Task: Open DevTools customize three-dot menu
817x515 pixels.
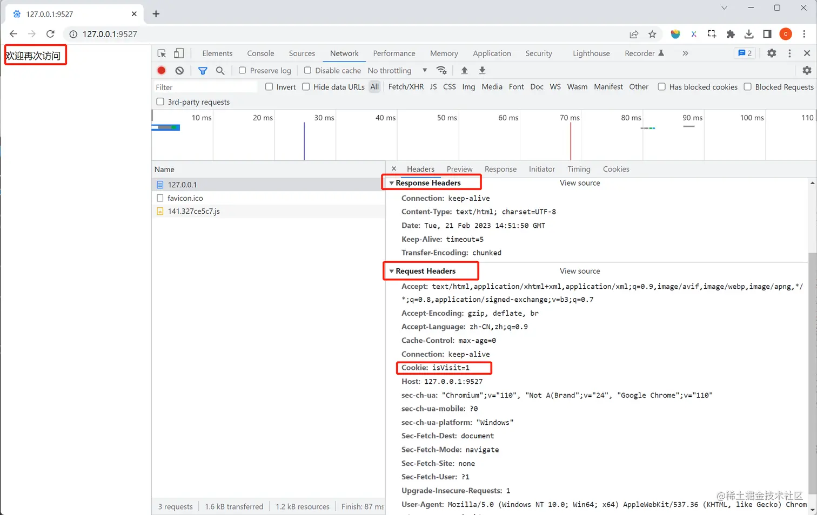Action: (x=789, y=53)
